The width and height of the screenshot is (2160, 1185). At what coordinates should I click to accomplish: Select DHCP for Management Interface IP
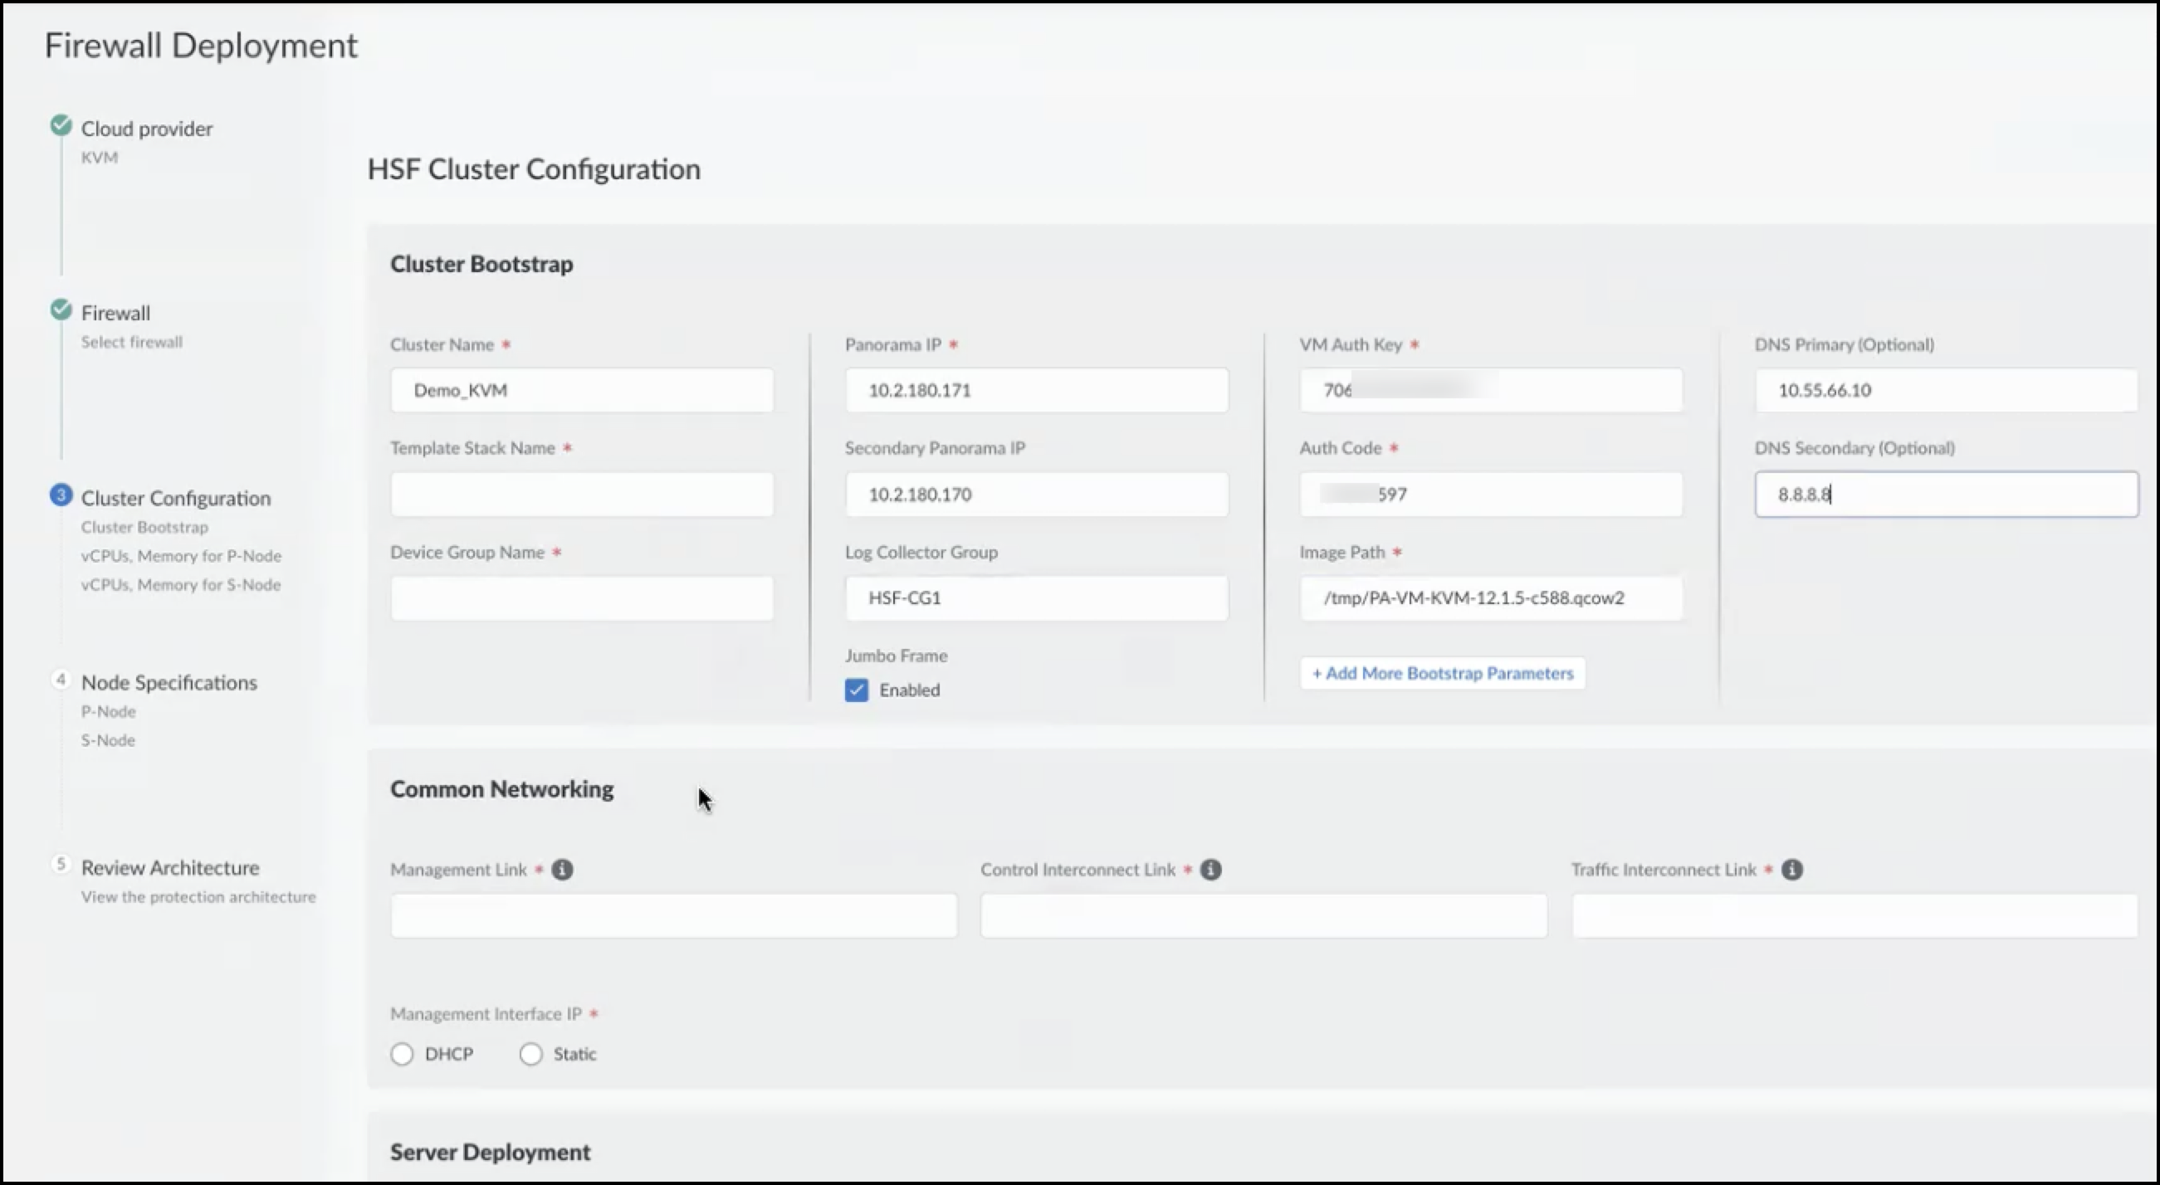click(402, 1054)
